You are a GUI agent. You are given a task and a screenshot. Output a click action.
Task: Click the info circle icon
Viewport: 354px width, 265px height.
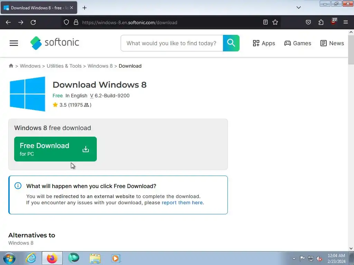point(18,186)
